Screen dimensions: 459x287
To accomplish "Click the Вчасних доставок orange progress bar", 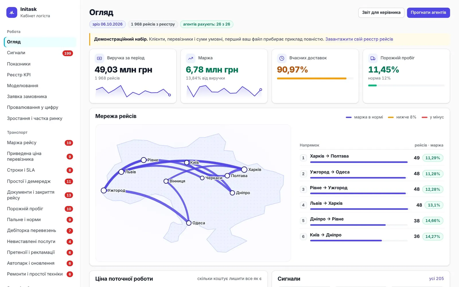I will tap(312, 78).
